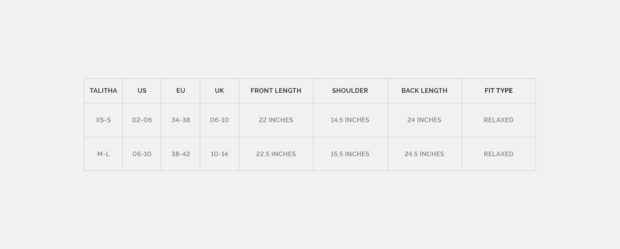
Task: Select the 22 INCHES front length cell
Action: point(276,120)
